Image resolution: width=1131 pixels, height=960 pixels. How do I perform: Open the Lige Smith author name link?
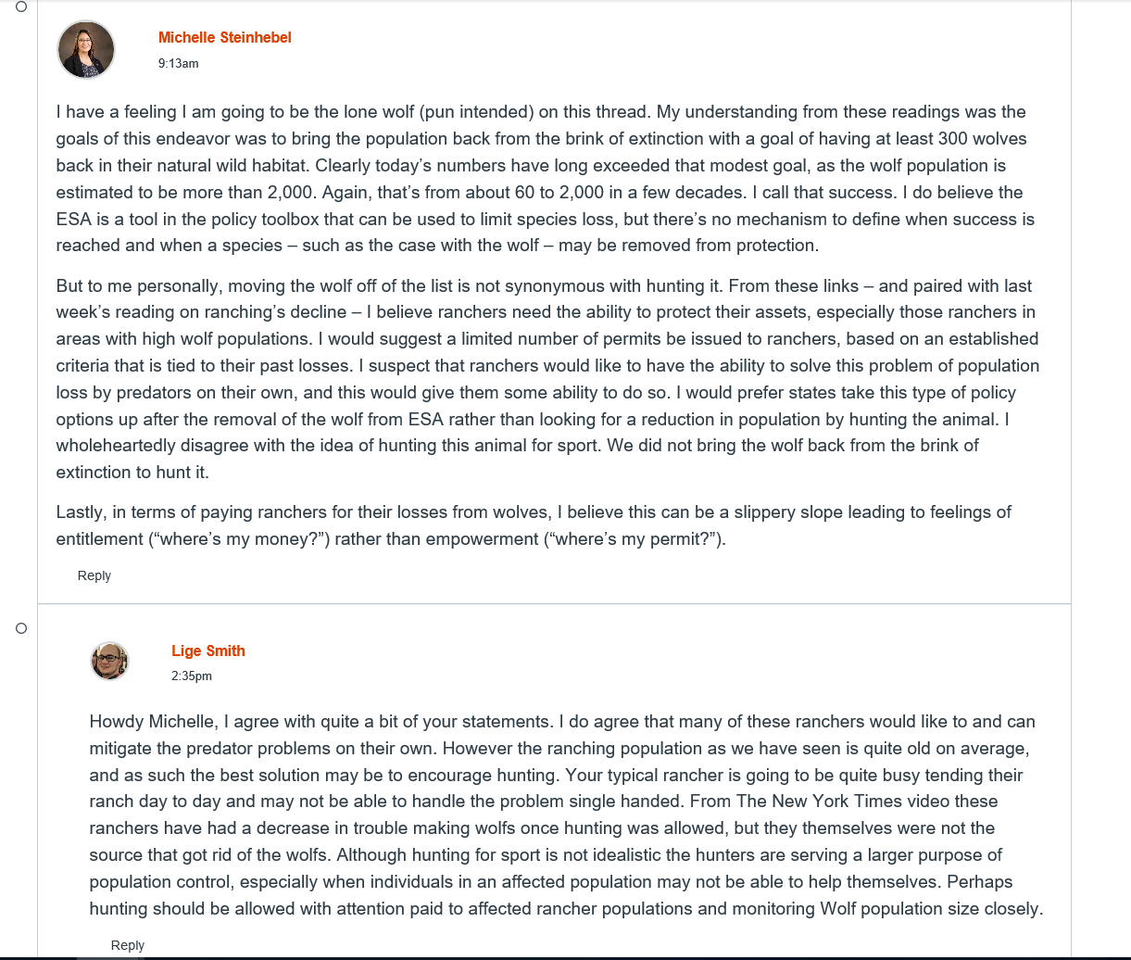[x=208, y=651]
